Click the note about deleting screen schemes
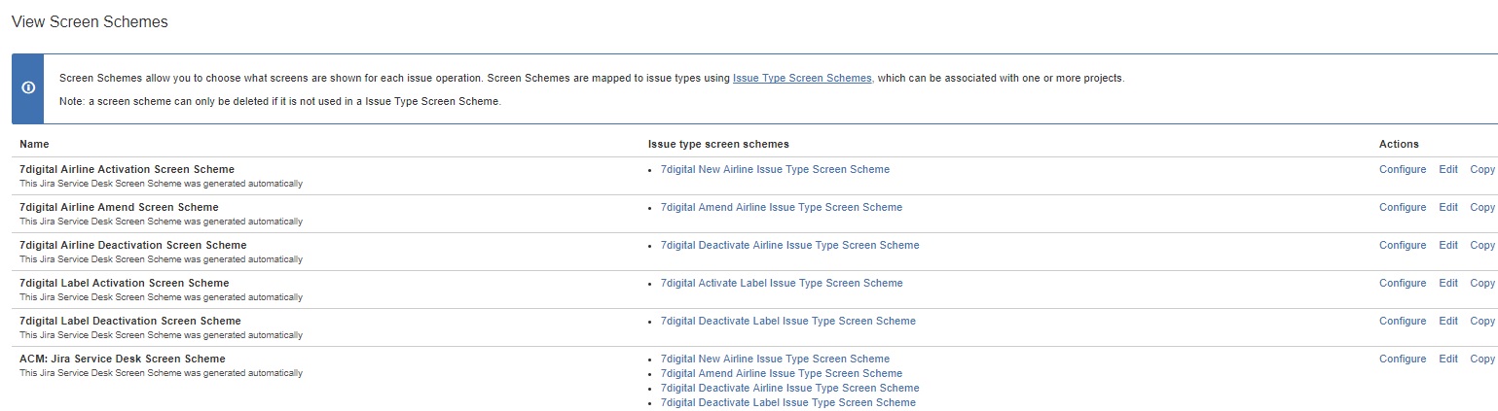This screenshot has height=411, width=1498. click(x=280, y=101)
